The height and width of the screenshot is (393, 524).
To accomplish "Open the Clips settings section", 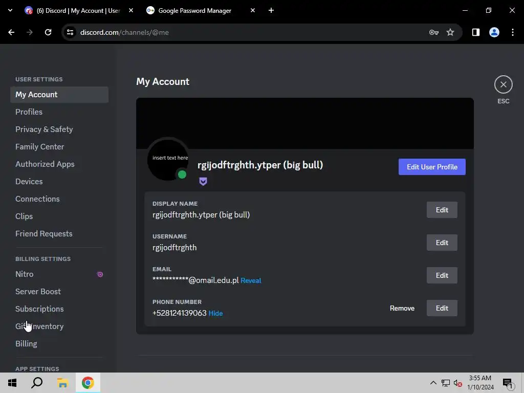I will point(59,216).
